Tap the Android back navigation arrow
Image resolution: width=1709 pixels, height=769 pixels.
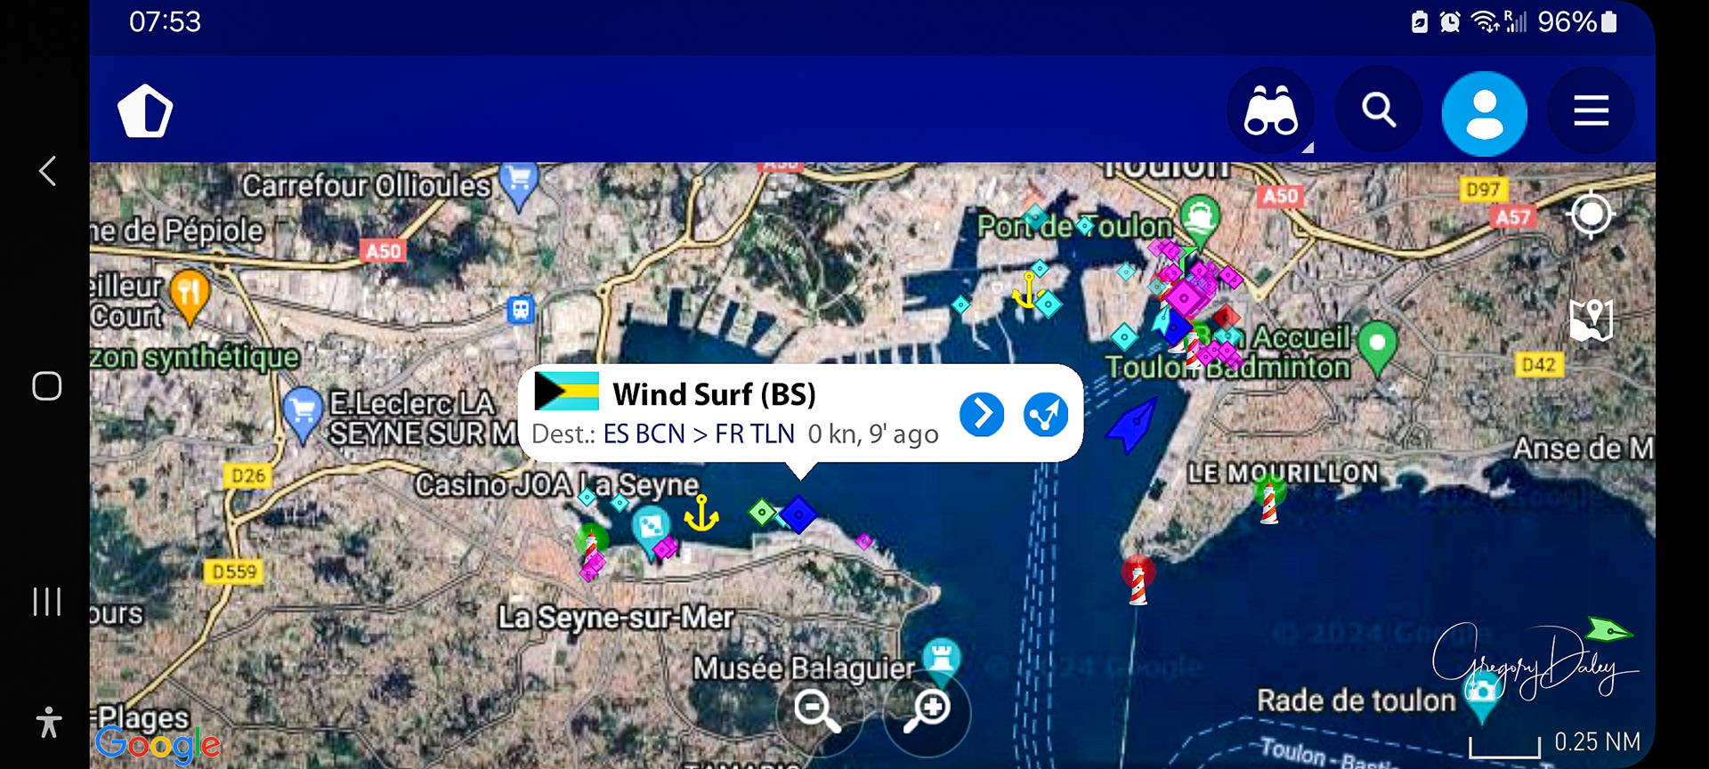(47, 171)
